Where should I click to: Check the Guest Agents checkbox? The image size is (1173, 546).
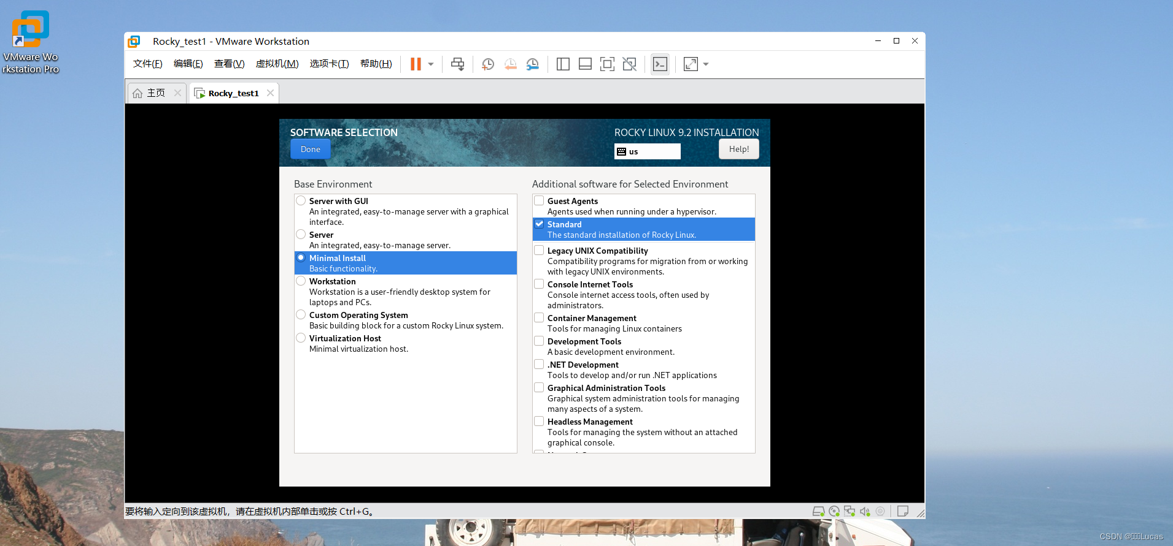click(x=539, y=200)
